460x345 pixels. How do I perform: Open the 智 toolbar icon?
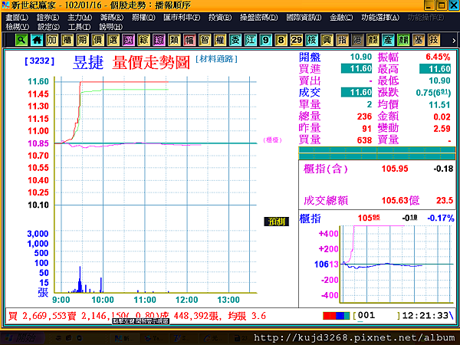tap(205, 40)
